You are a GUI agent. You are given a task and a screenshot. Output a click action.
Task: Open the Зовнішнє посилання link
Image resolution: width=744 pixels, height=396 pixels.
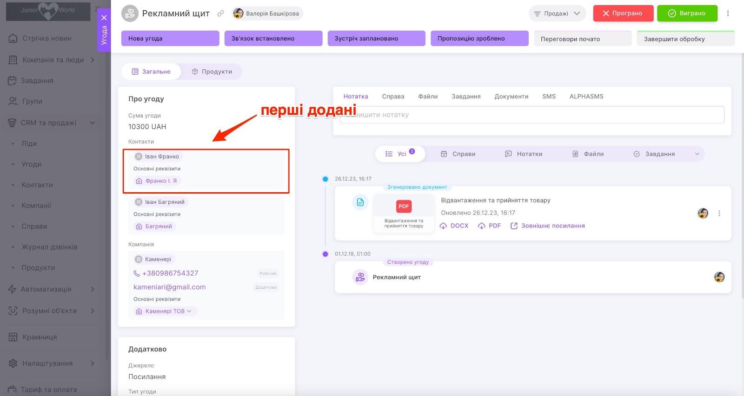coord(548,226)
